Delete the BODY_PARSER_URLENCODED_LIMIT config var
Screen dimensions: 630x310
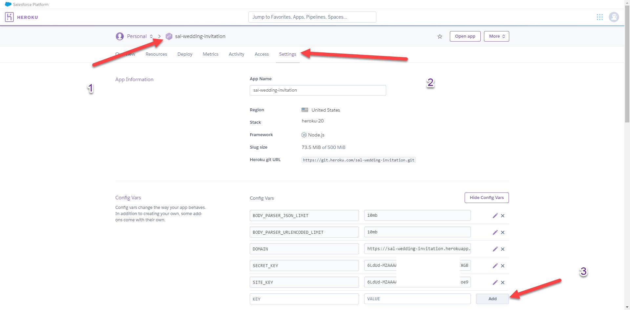tap(503, 232)
